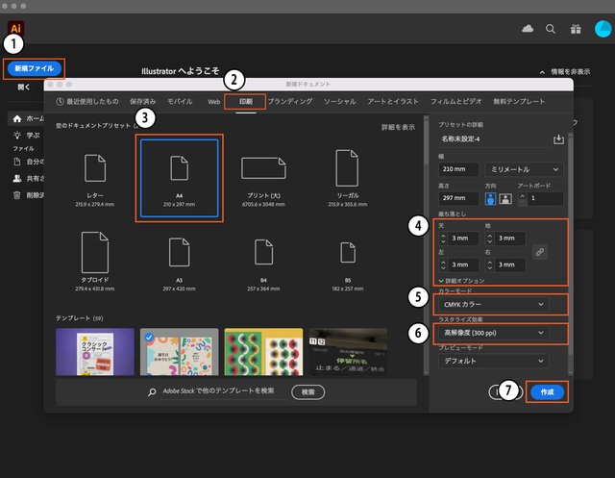Click 詳細を表示 link

click(x=398, y=127)
